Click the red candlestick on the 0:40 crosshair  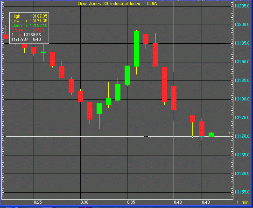tap(174, 98)
